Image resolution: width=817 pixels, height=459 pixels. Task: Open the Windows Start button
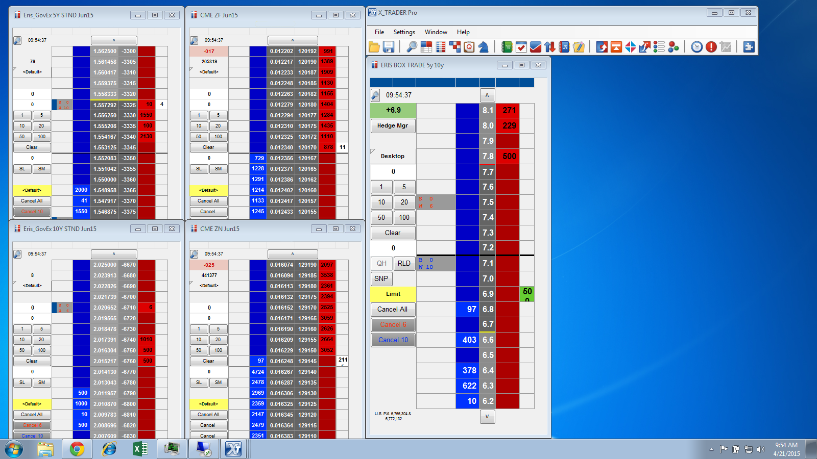pyautogui.click(x=14, y=449)
